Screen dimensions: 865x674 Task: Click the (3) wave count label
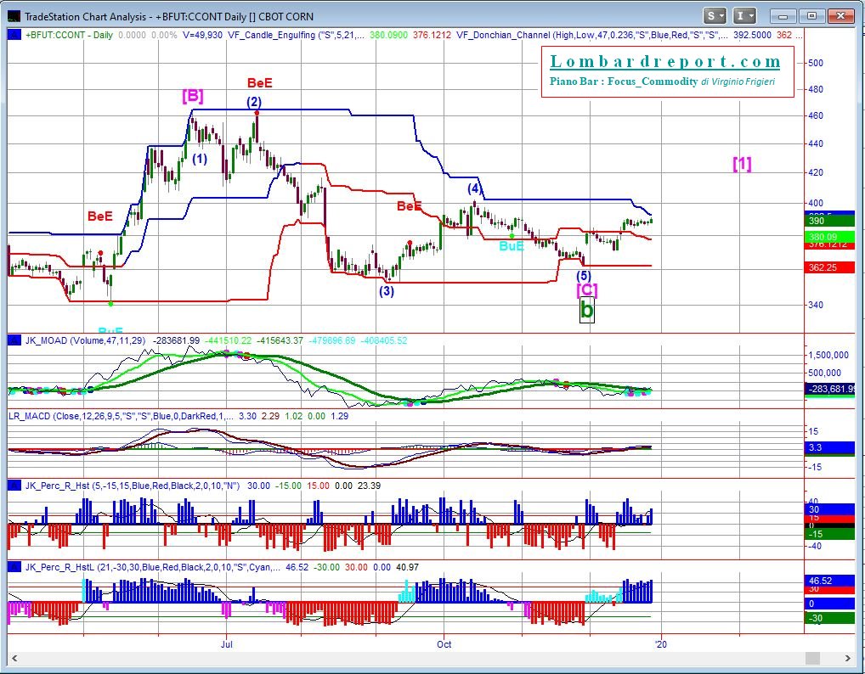click(x=386, y=290)
